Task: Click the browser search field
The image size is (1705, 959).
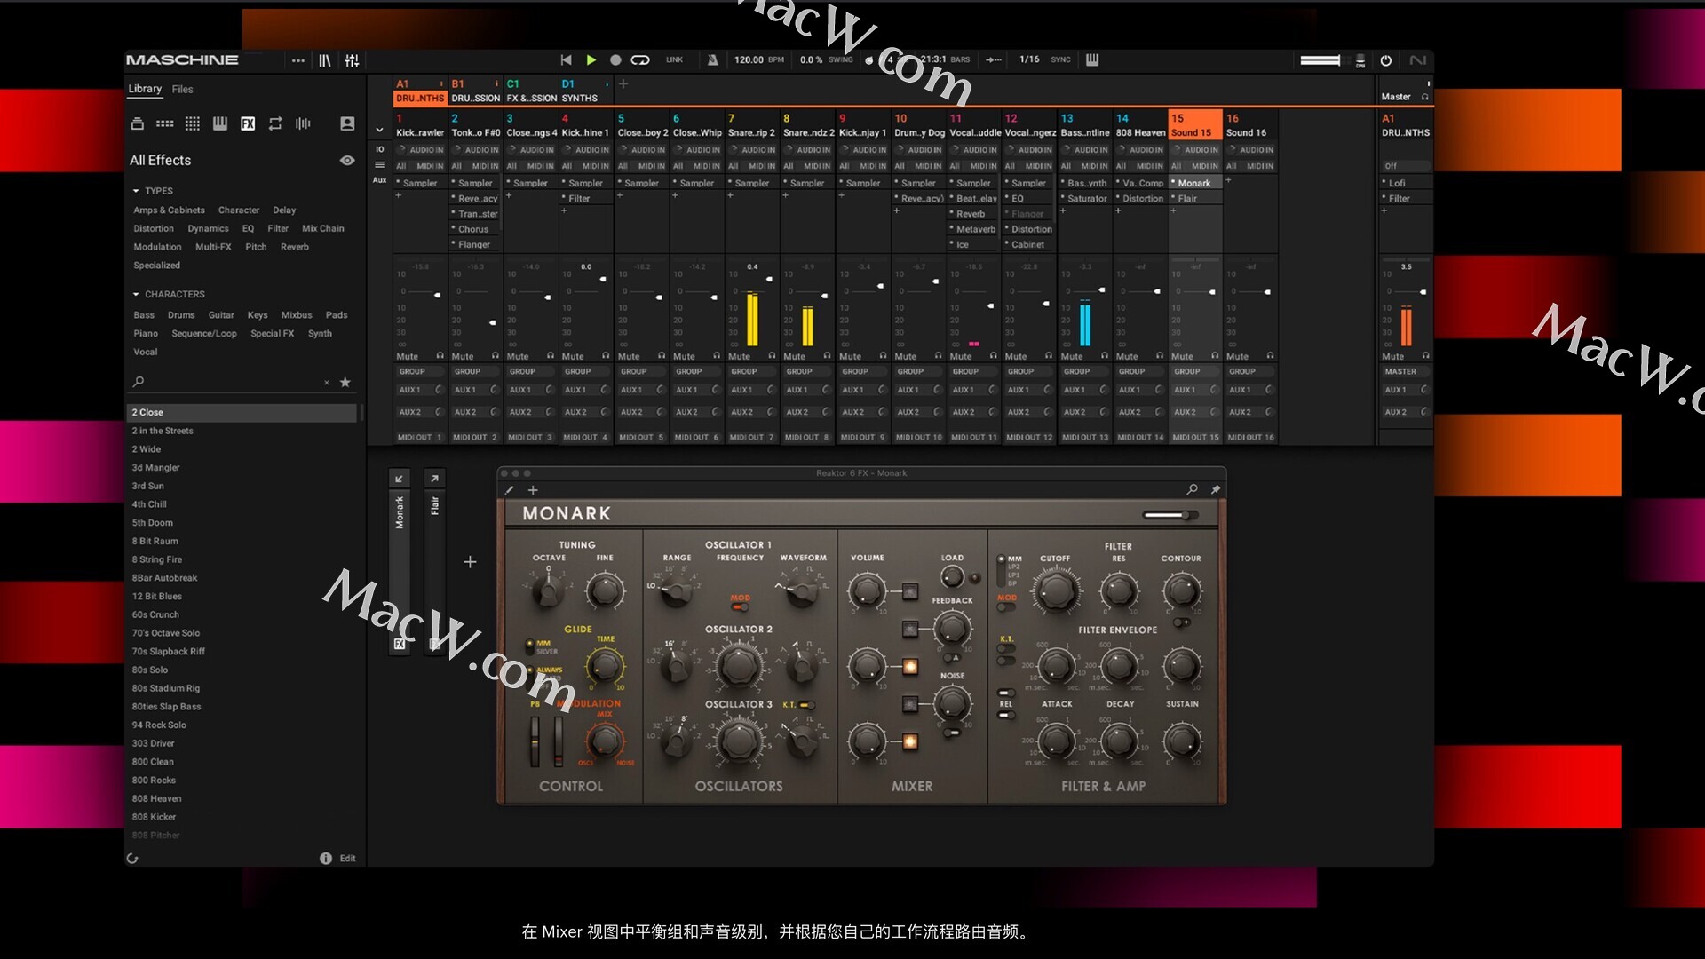Action: tap(231, 382)
